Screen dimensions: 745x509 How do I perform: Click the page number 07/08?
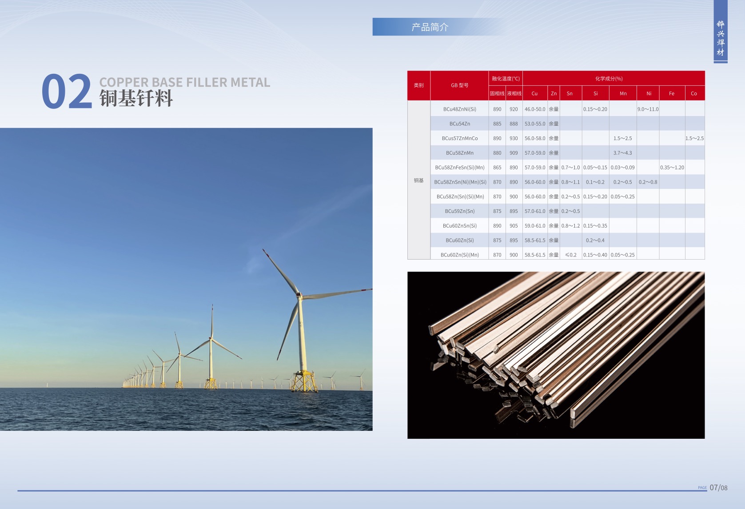click(718, 488)
